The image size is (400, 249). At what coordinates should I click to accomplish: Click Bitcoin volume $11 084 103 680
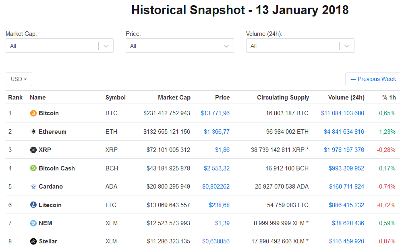pyautogui.click(x=343, y=113)
